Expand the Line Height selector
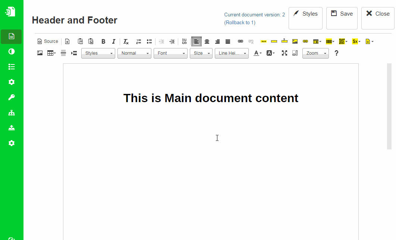 [232, 53]
